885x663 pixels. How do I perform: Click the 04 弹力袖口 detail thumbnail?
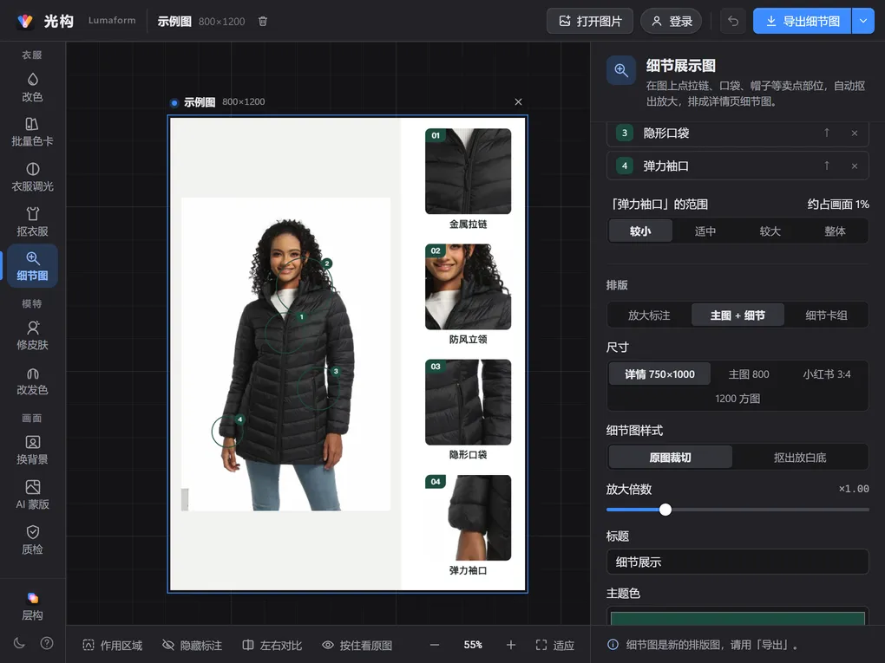click(x=468, y=517)
